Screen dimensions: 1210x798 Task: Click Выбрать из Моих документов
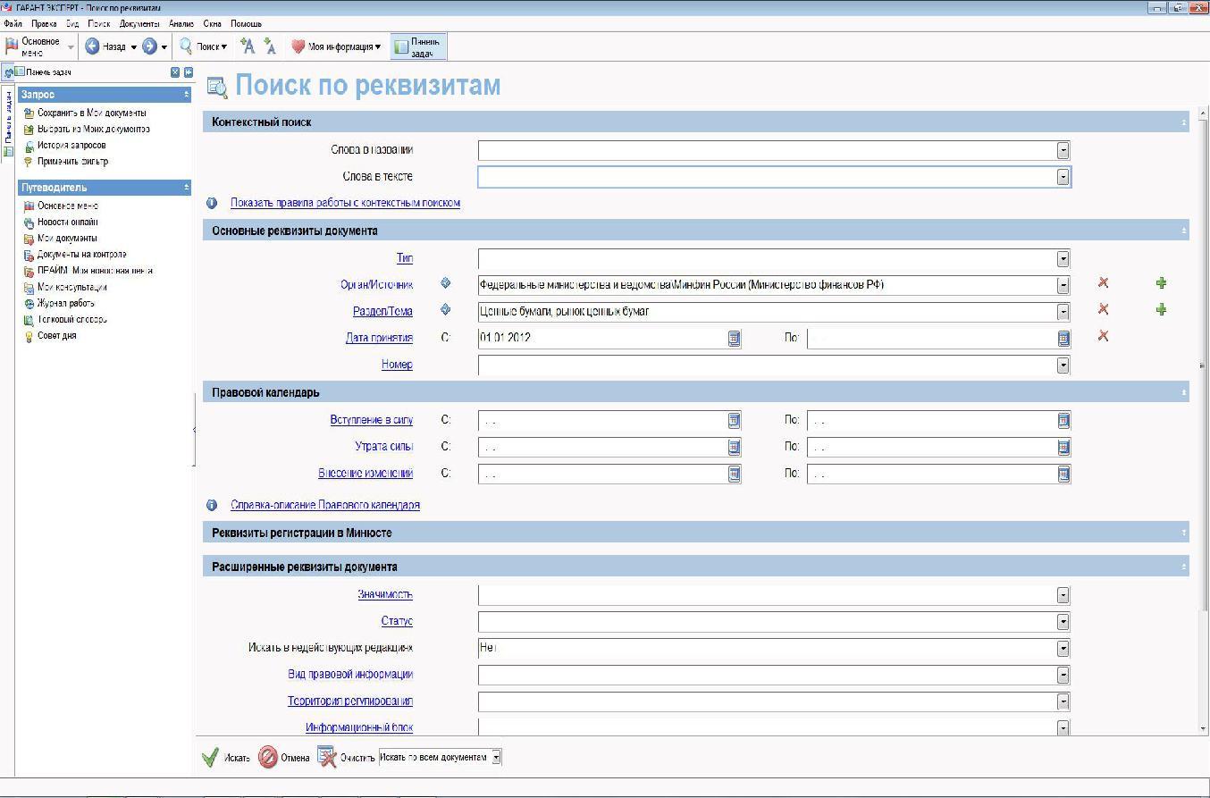pos(87,130)
